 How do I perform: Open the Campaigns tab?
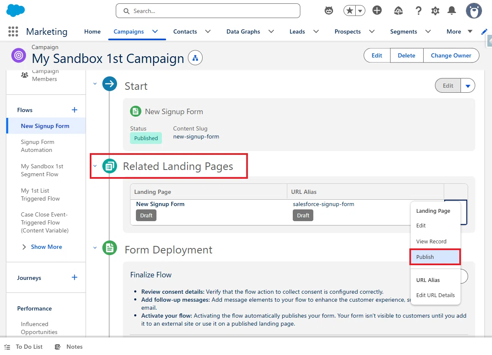[129, 31]
